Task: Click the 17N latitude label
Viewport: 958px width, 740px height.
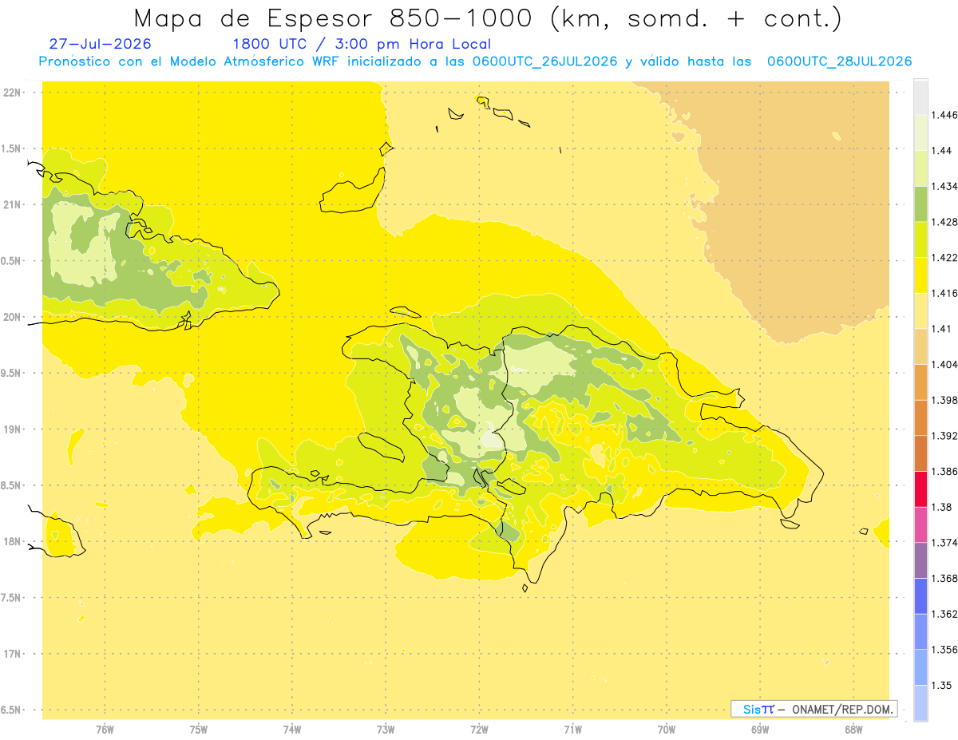Action: pos(13,654)
